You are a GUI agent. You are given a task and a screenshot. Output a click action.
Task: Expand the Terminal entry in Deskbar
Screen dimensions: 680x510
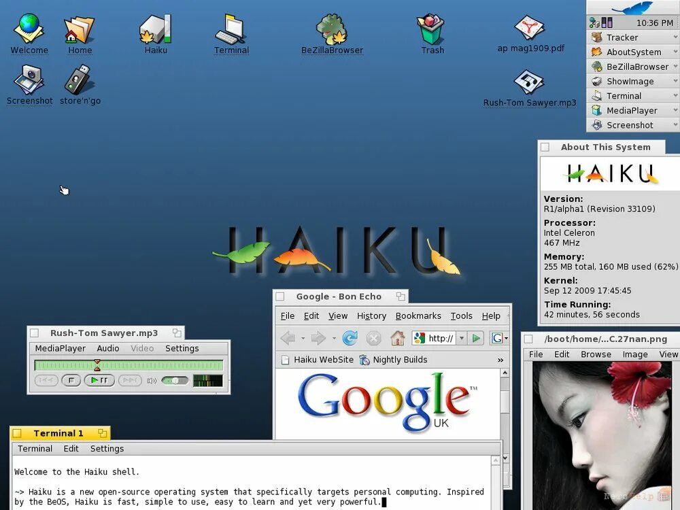(x=675, y=95)
